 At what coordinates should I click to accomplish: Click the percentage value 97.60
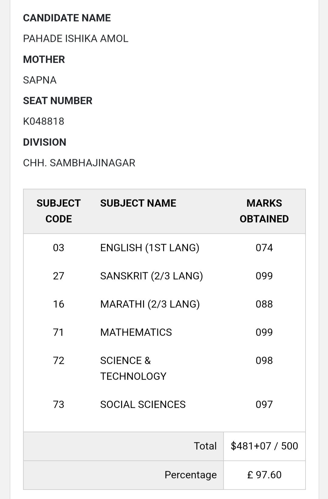(x=265, y=475)
